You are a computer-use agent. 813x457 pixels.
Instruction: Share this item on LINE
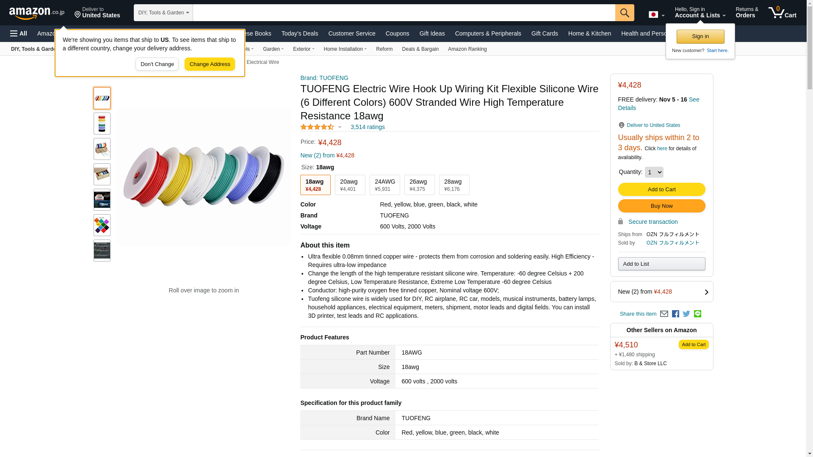(x=697, y=314)
